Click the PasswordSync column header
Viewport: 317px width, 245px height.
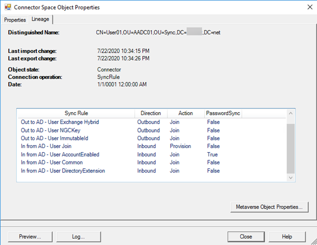(x=223, y=113)
